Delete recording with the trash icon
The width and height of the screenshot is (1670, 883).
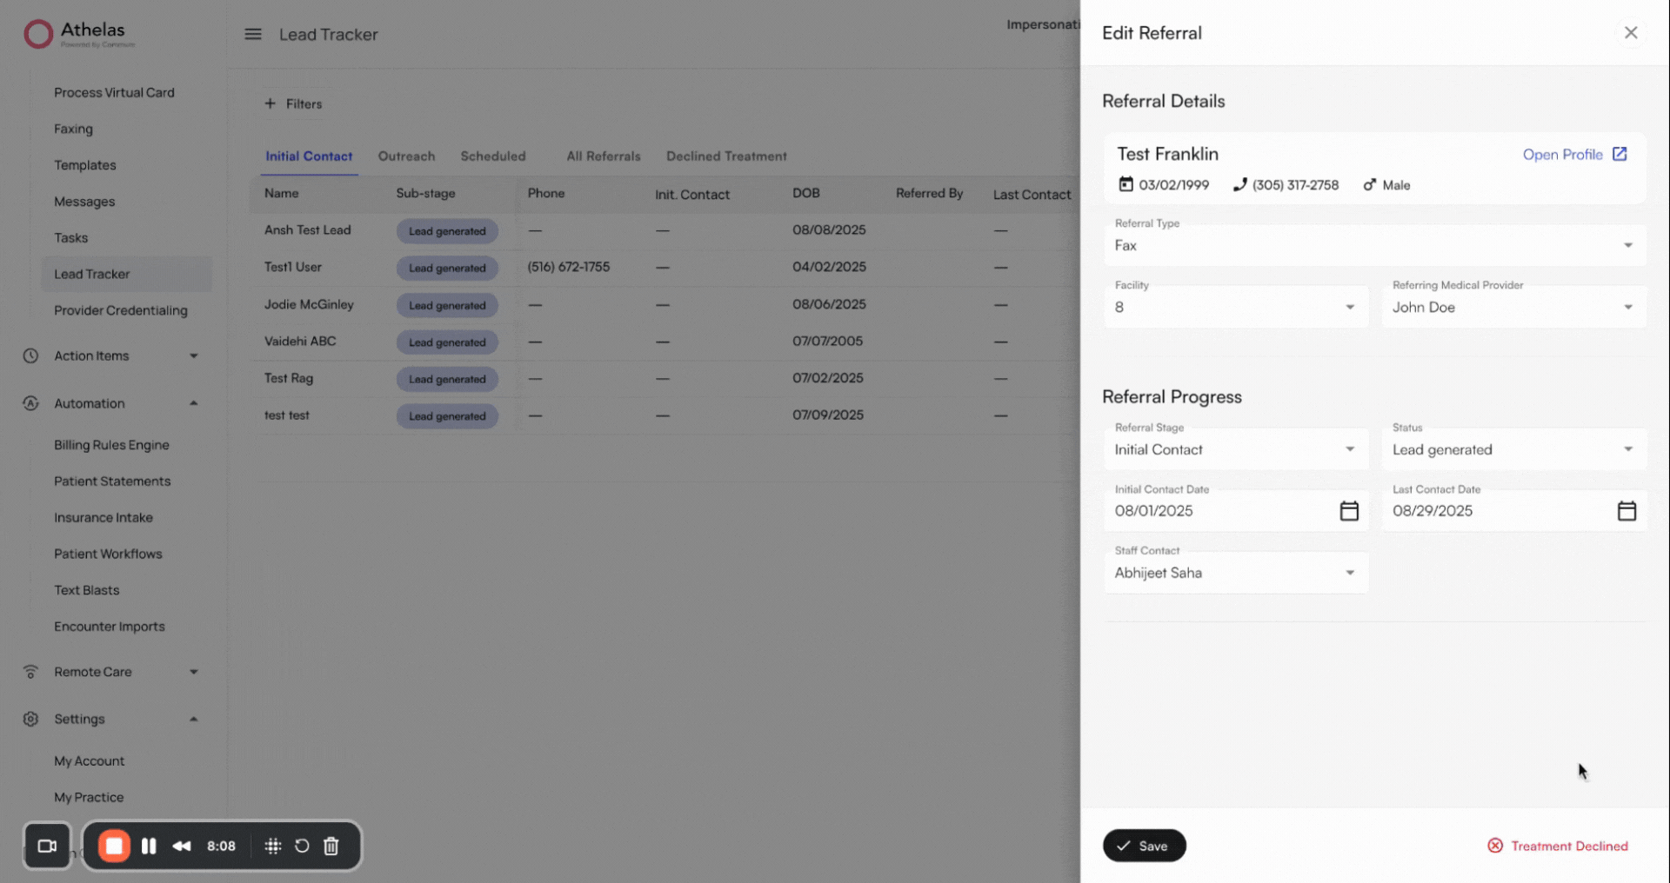tap(331, 846)
